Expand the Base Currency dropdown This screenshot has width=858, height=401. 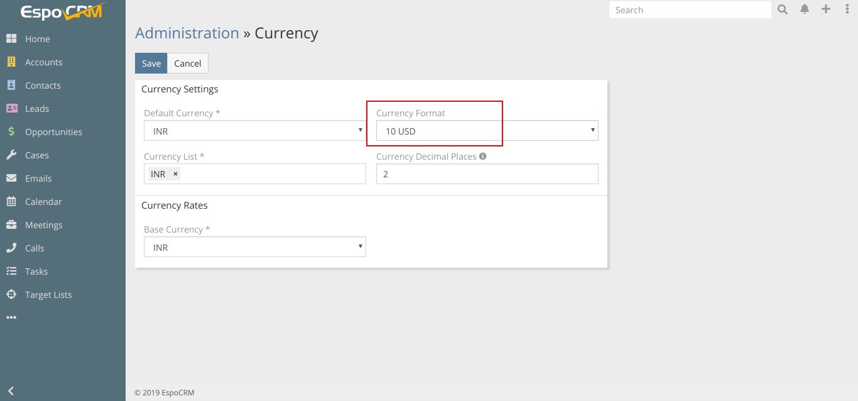[254, 247]
